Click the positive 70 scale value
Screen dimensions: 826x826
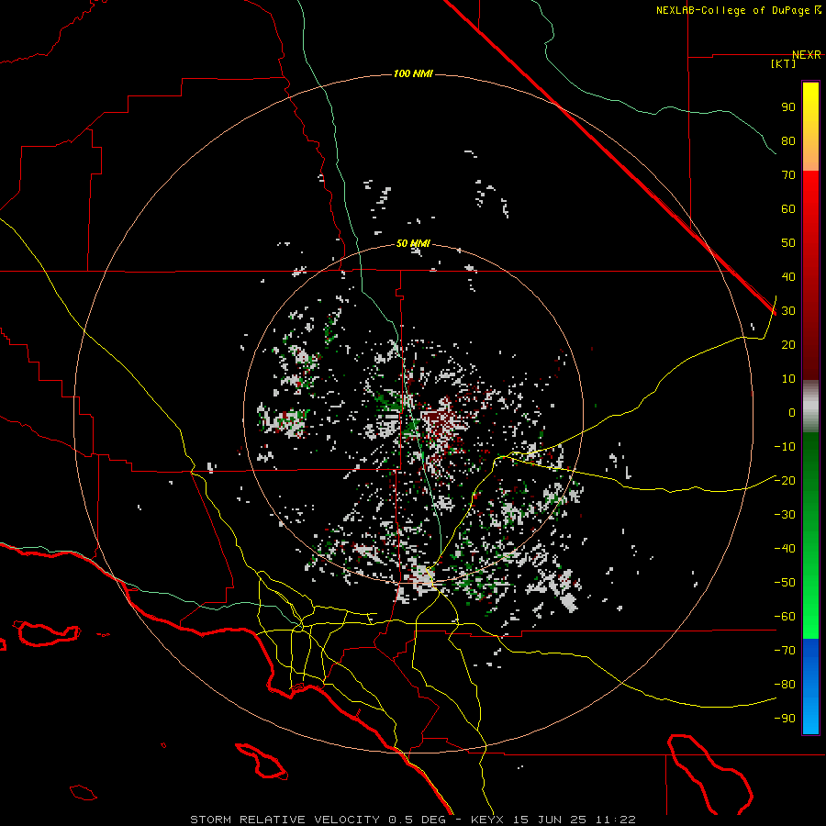(788, 175)
